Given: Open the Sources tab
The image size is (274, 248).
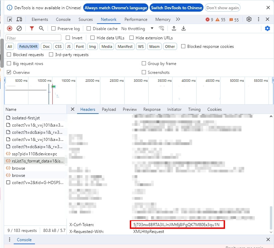Looking at the screenshot, I should (85, 19).
